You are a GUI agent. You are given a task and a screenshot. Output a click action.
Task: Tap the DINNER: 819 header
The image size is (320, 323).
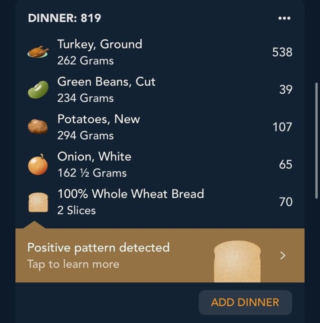[64, 18]
